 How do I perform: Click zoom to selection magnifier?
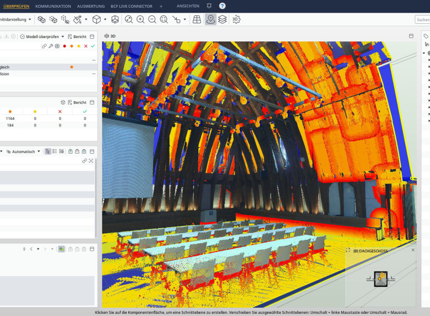click(x=164, y=19)
